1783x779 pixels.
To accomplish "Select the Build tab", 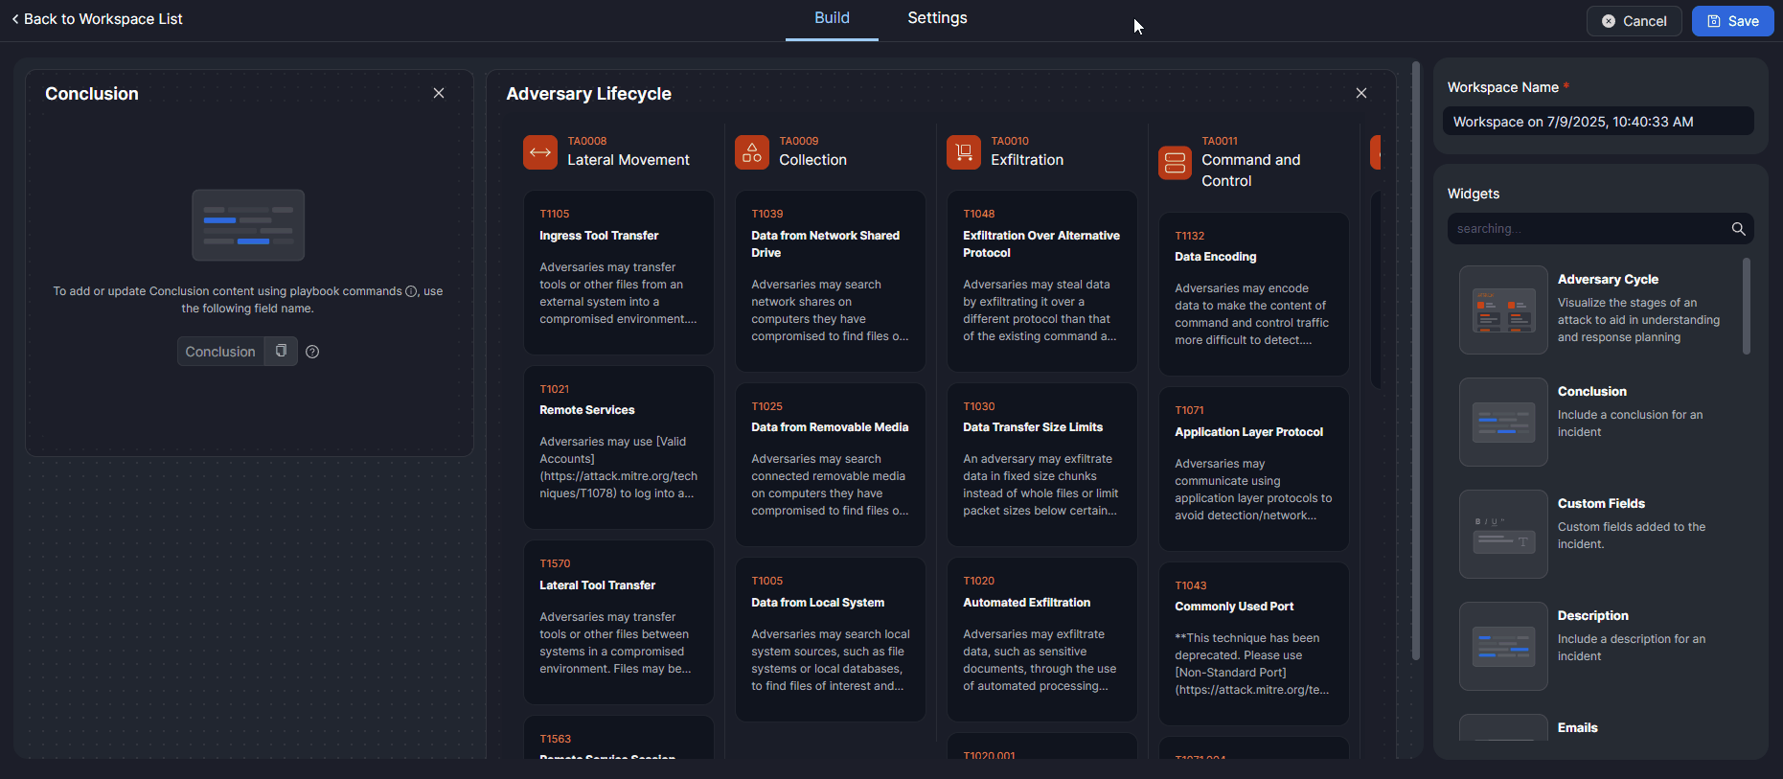I will coord(832,18).
